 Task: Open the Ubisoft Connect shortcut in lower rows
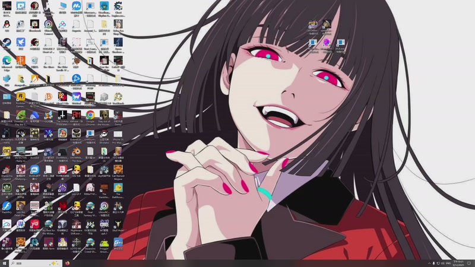click(104, 206)
